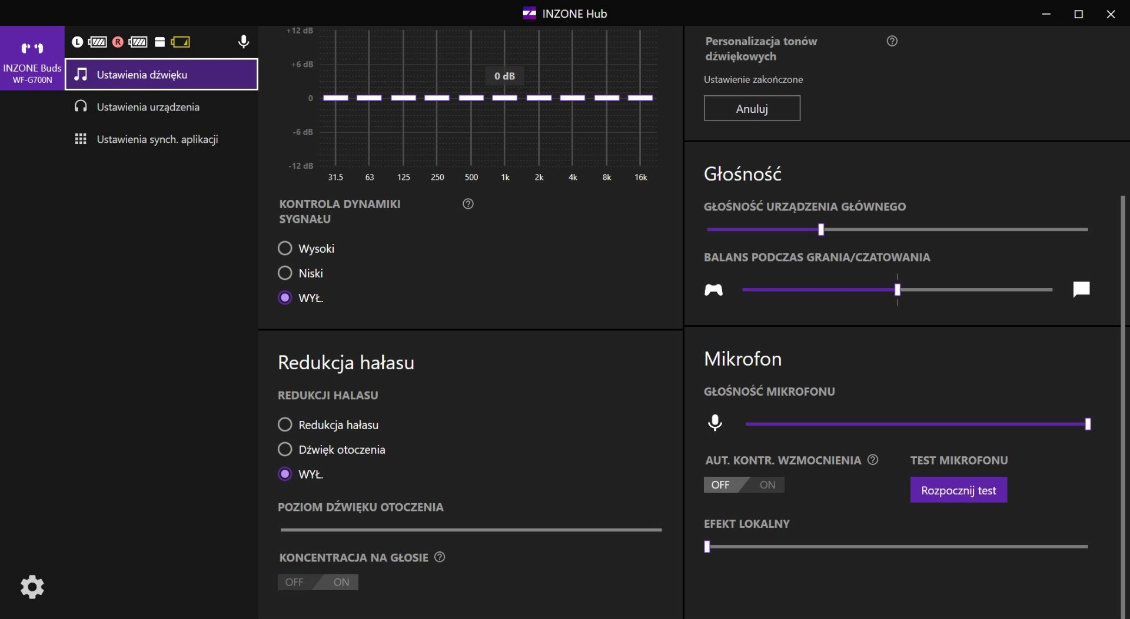Click the 4k equalizer band handle
Viewport: 1130px width, 619px height.
(x=572, y=98)
